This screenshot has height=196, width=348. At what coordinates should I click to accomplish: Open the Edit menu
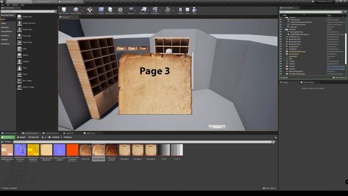8,5
